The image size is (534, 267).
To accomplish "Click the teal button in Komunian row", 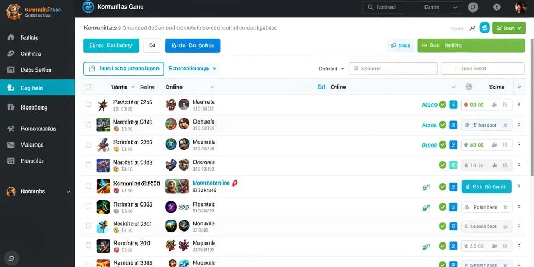I will pos(486,187).
